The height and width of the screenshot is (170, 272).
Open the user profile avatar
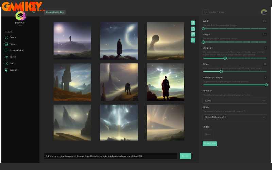pyautogui.click(x=264, y=12)
